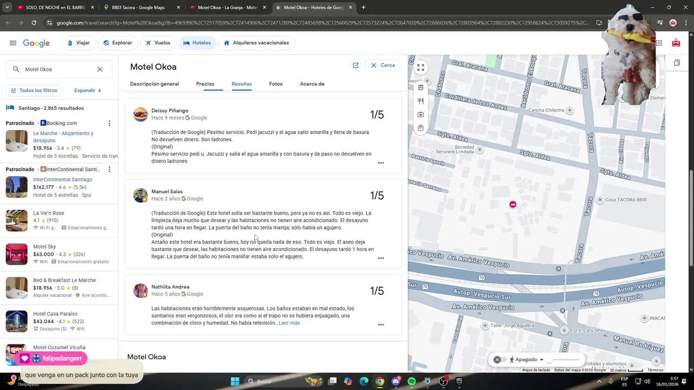Image resolution: width=694 pixels, height=390 pixels.
Task: Switch to Alquileres vacacionales tab
Action: point(256,43)
